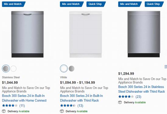Click the star rating with 11 reviews
The height and width of the screenshot is (114, 167).
10,105
